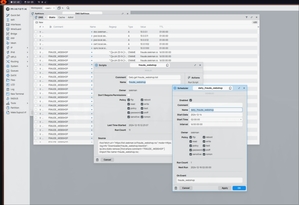Toggle reboot policy in Scheduler
Viewport: 299px width, 205px height.
[204, 137]
